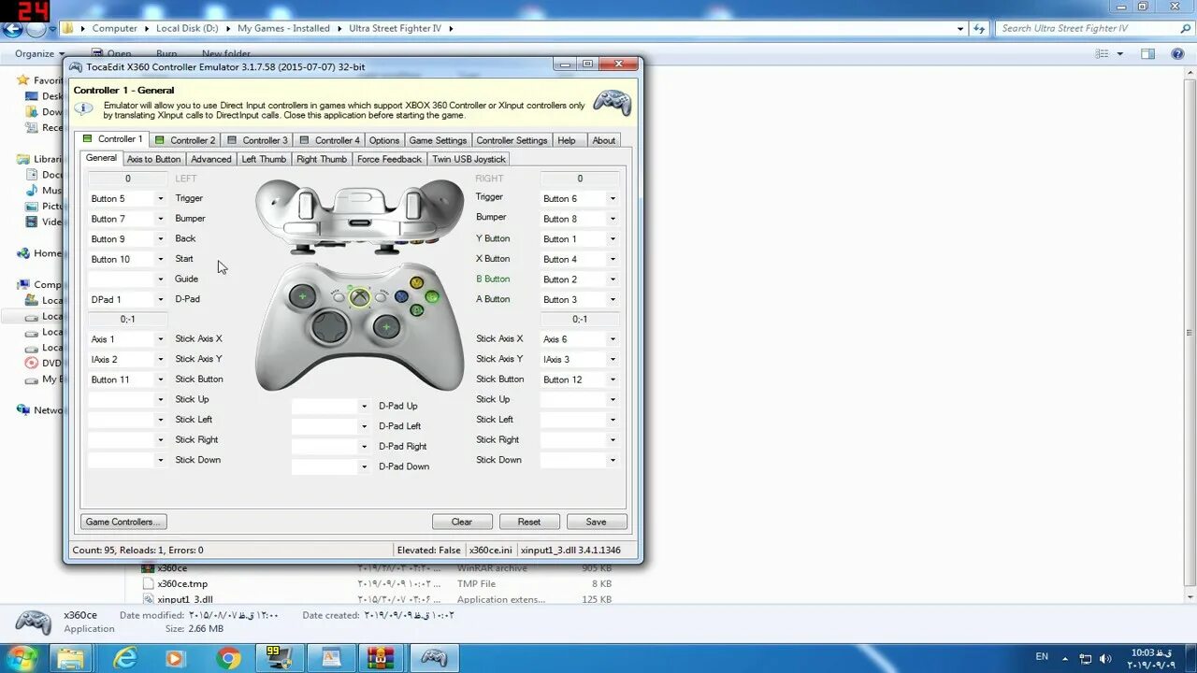Open the Options tab

[x=383, y=140]
